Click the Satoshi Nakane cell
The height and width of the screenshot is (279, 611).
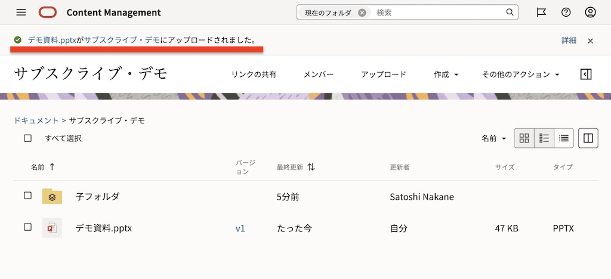pyautogui.click(x=422, y=197)
